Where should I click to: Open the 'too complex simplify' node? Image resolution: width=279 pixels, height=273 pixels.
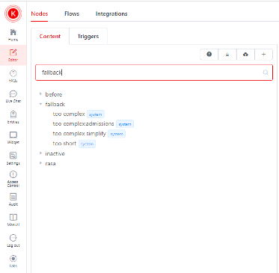79,134
